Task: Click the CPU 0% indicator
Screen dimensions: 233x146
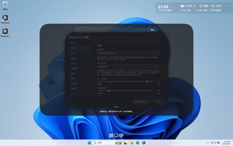Action: pos(186,10)
